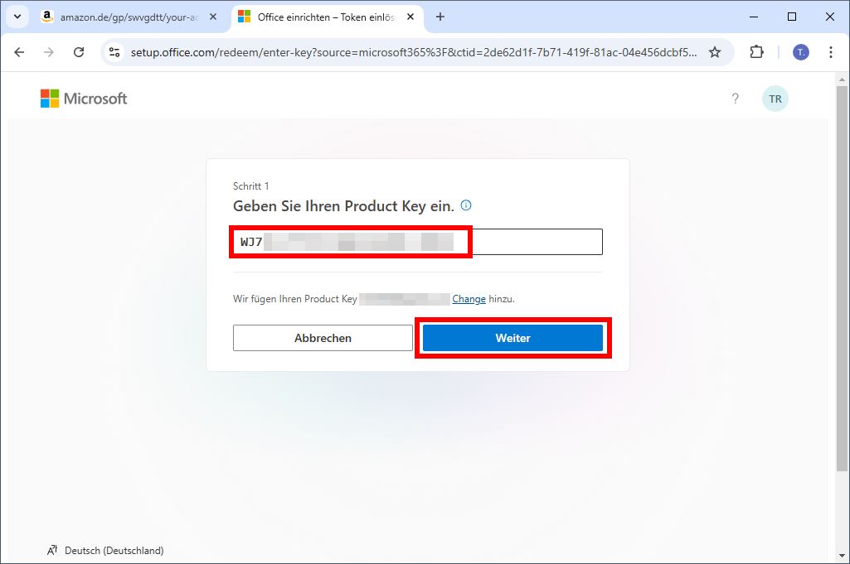850x564 pixels.
Task: Click the Change link
Action: [469, 298]
